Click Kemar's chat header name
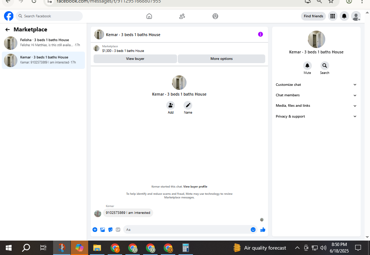The height and width of the screenshot is (255, 370). [x=133, y=35]
